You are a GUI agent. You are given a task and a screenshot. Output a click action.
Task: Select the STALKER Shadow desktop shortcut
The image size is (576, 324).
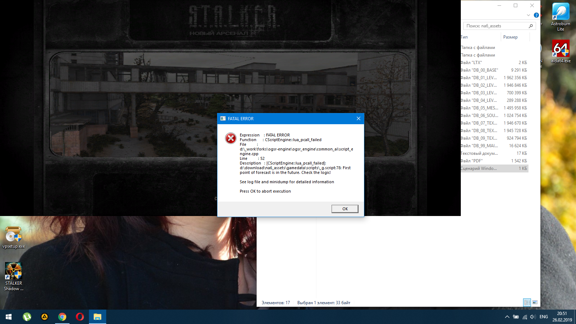14,276
